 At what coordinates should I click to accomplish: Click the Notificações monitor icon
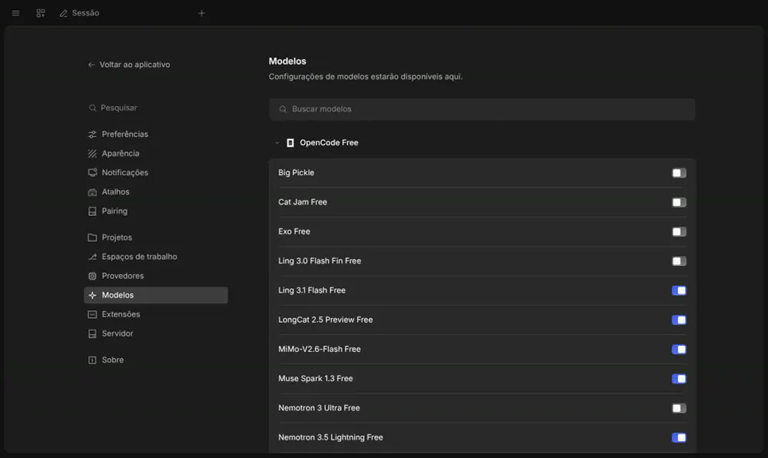[x=92, y=172]
